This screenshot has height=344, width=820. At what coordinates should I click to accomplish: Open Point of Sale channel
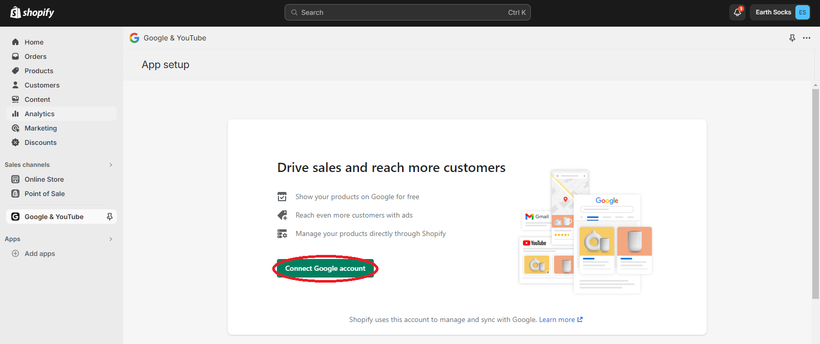tap(62, 193)
